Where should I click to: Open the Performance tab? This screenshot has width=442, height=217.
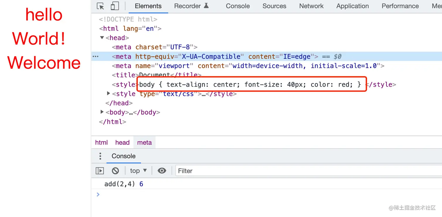pyautogui.click(x=400, y=6)
